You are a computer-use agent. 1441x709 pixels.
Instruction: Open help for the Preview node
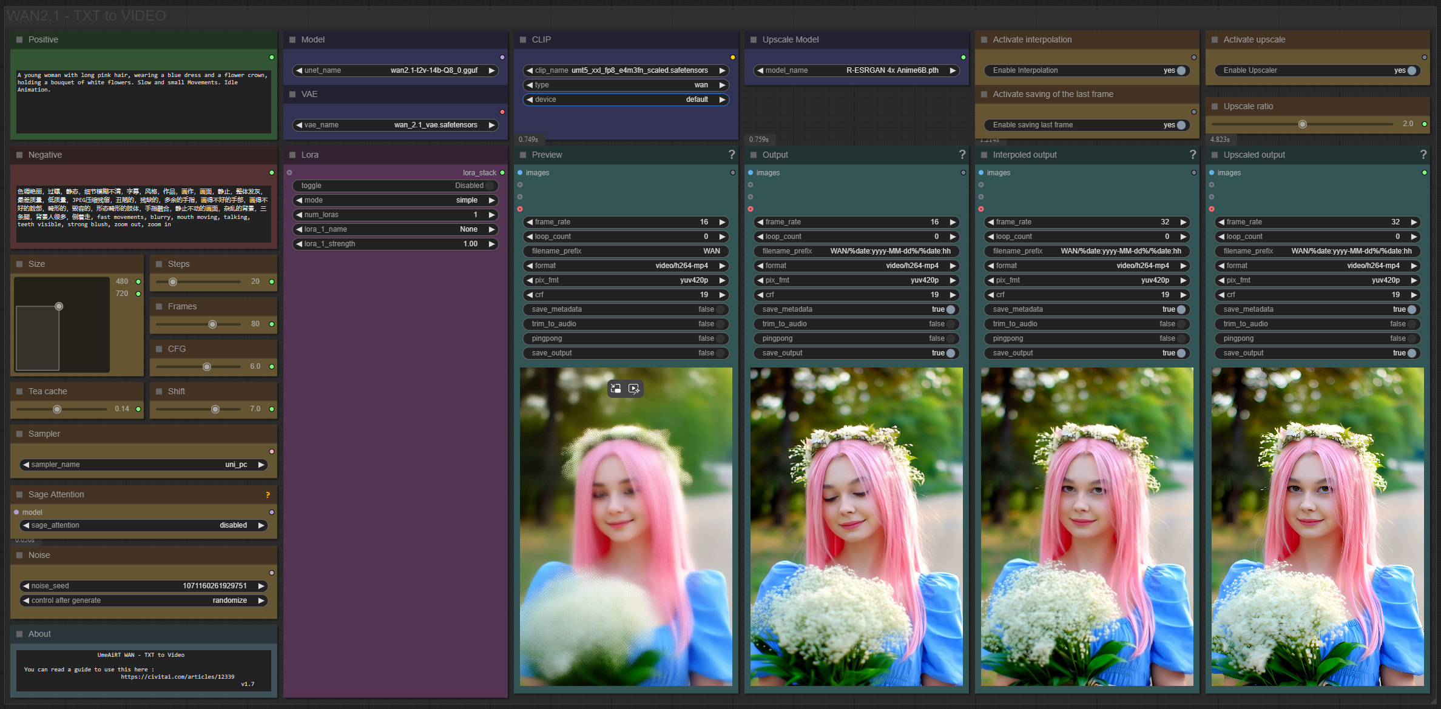pyautogui.click(x=731, y=155)
